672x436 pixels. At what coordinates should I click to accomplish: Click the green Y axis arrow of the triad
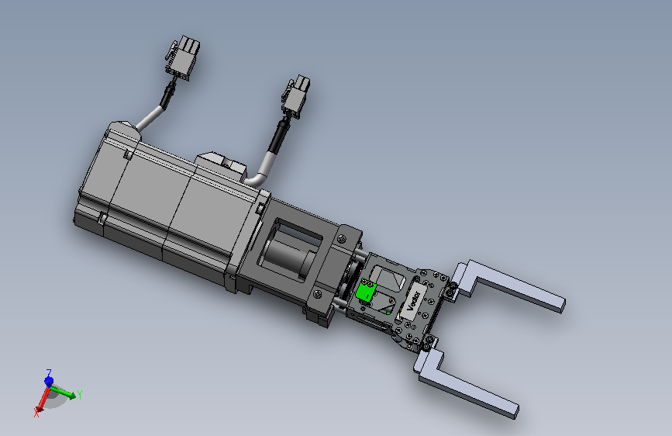coord(64,393)
